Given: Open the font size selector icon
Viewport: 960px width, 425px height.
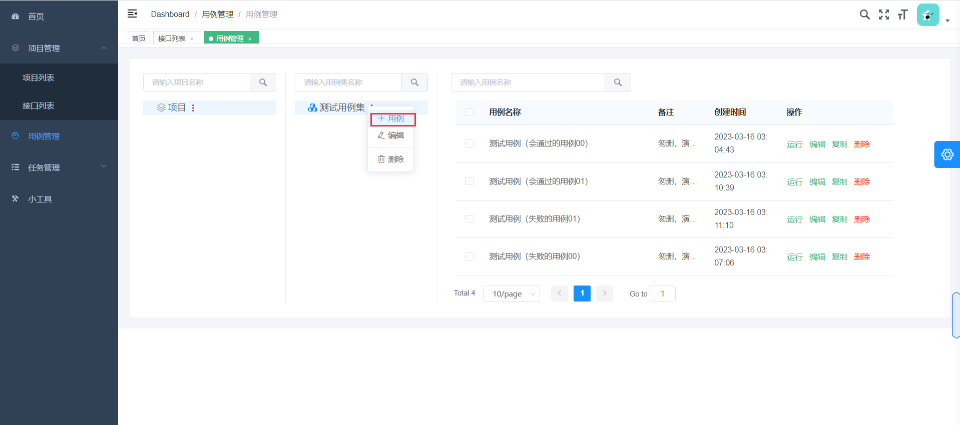Looking at the screenshot, I should coord(902,14).
